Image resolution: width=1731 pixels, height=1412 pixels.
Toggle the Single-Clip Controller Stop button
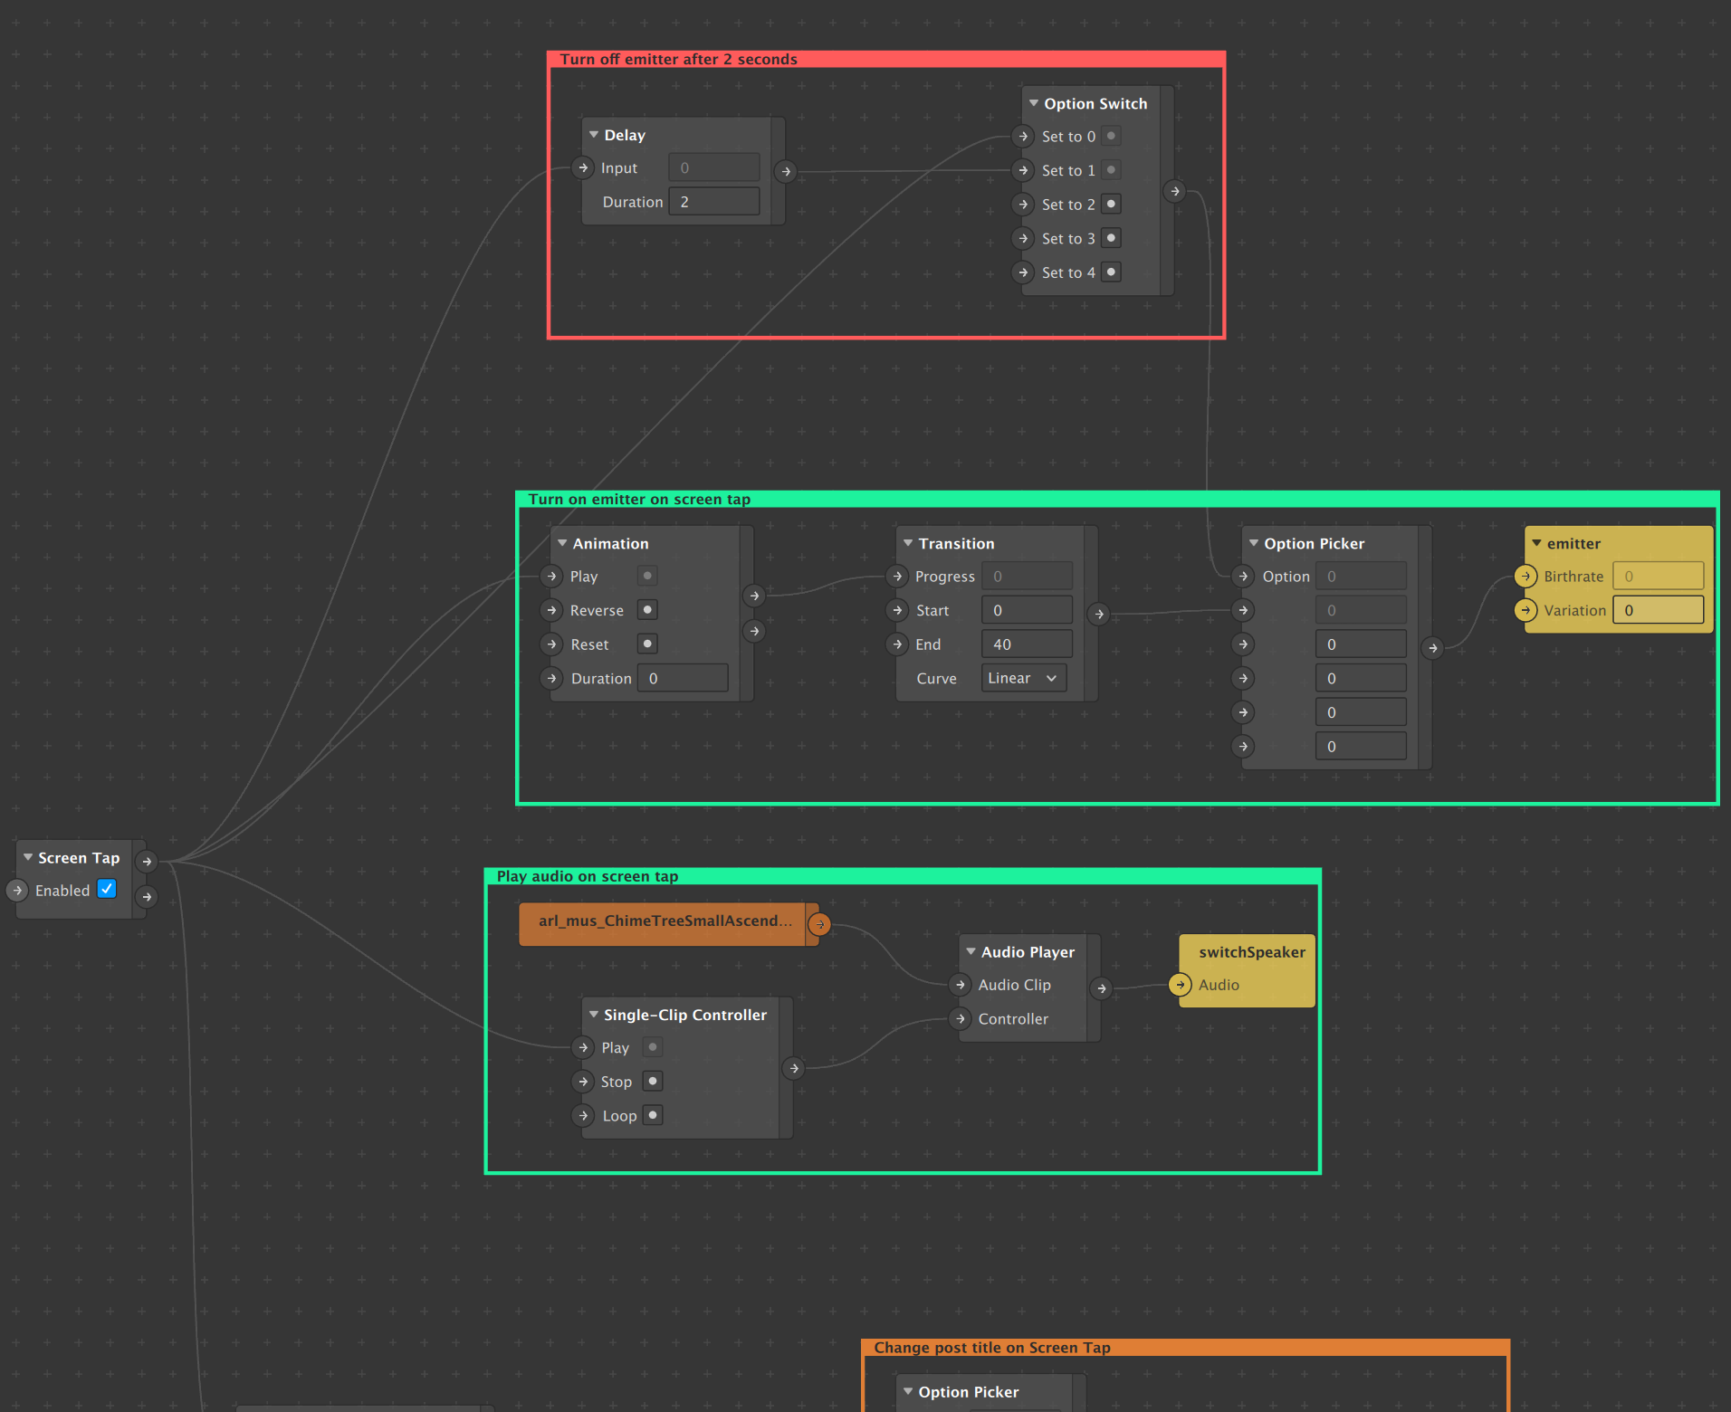[653, 1081]
